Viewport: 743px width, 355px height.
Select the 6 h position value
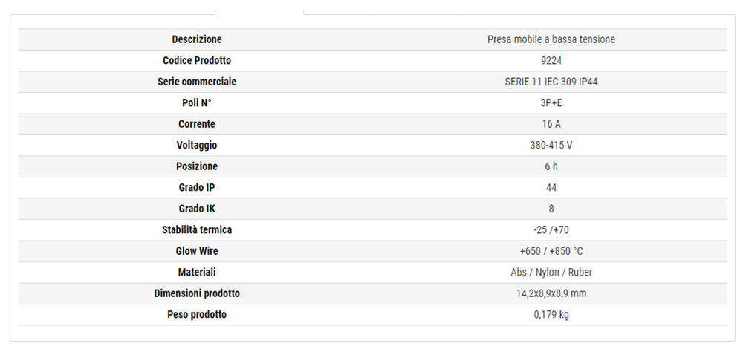point(551,166)
